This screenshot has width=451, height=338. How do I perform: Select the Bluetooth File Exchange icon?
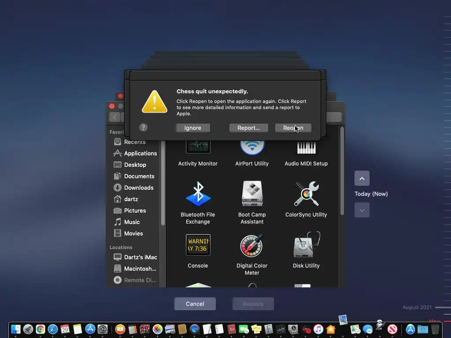click(x=198, y=194)
